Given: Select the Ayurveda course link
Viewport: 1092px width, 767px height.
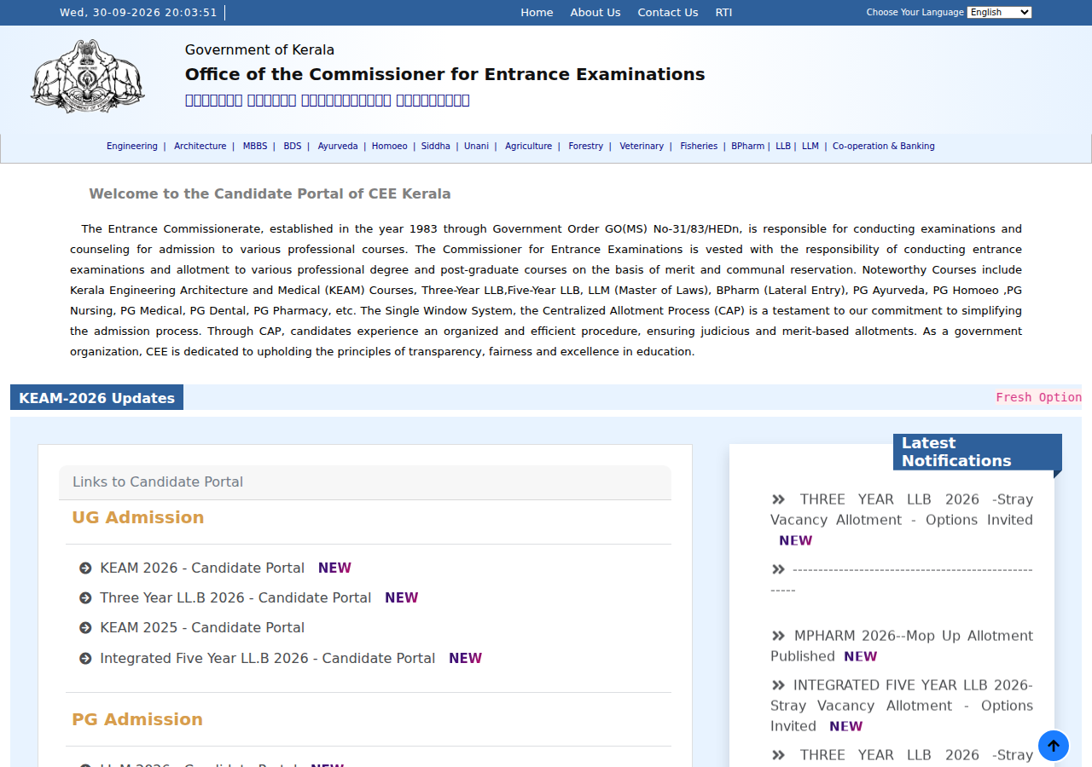Looking at the screenshot, I should point(338,147).
